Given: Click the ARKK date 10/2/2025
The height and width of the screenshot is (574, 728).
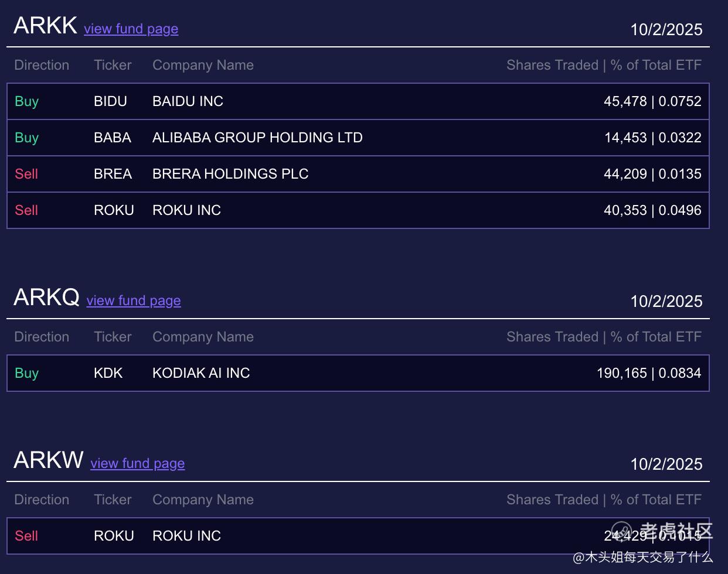Looking at the screenshot, I should (x=666, y=30).
